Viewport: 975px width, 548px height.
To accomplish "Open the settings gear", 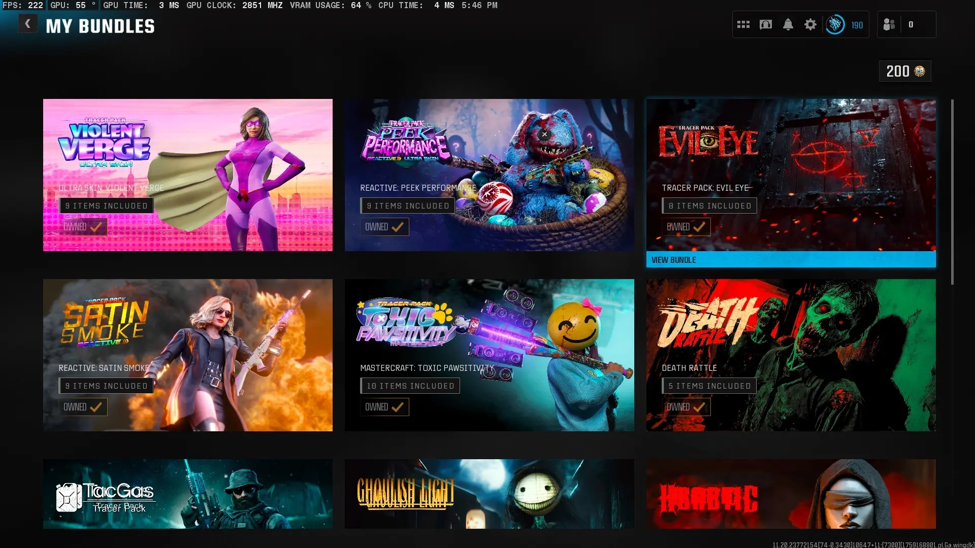I will tap(810, 24).
